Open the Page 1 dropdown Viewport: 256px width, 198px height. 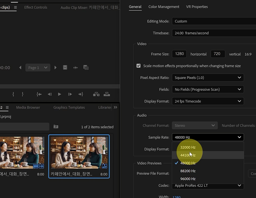coord(38,68)
